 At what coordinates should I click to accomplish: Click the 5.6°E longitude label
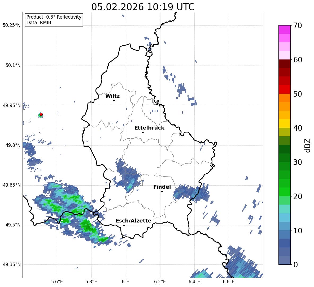click(57, 282)
